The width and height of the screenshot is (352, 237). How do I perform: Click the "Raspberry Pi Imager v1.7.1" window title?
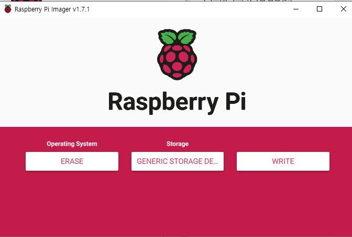(x=52, y=9)
